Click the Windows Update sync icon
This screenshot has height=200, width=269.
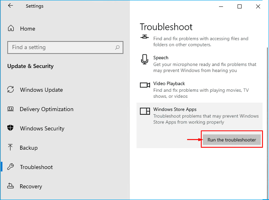click(x=11, y=90)
